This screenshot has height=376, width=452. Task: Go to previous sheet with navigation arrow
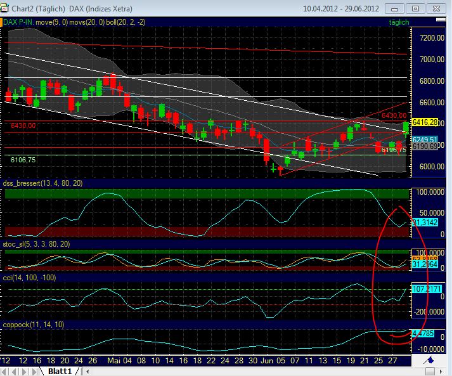point(15,372)
